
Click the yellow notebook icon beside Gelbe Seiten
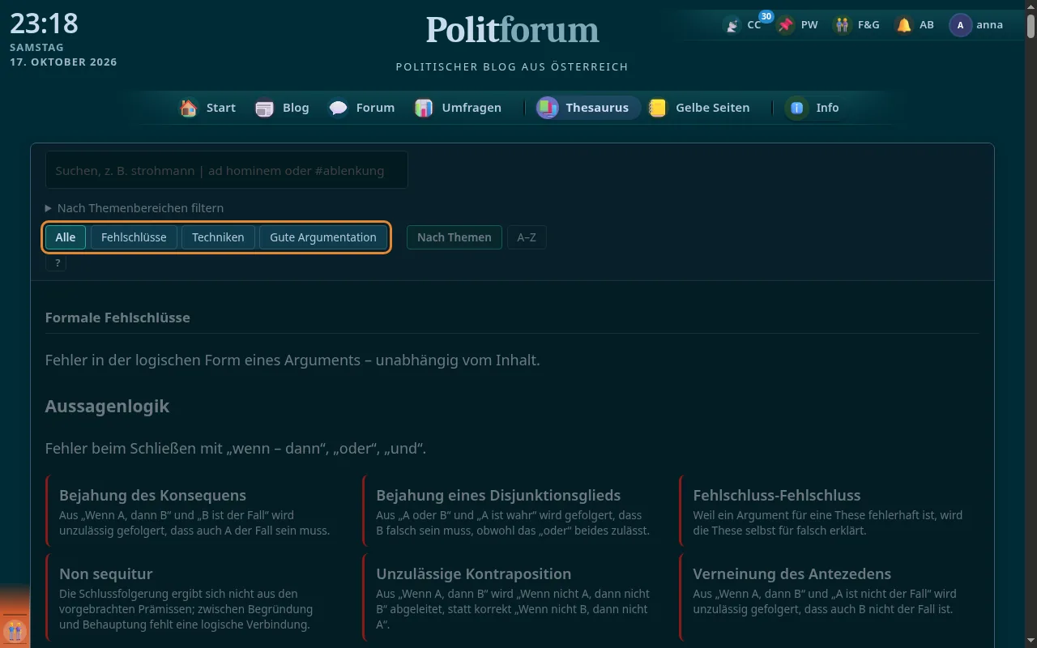(x=658, y=108)
